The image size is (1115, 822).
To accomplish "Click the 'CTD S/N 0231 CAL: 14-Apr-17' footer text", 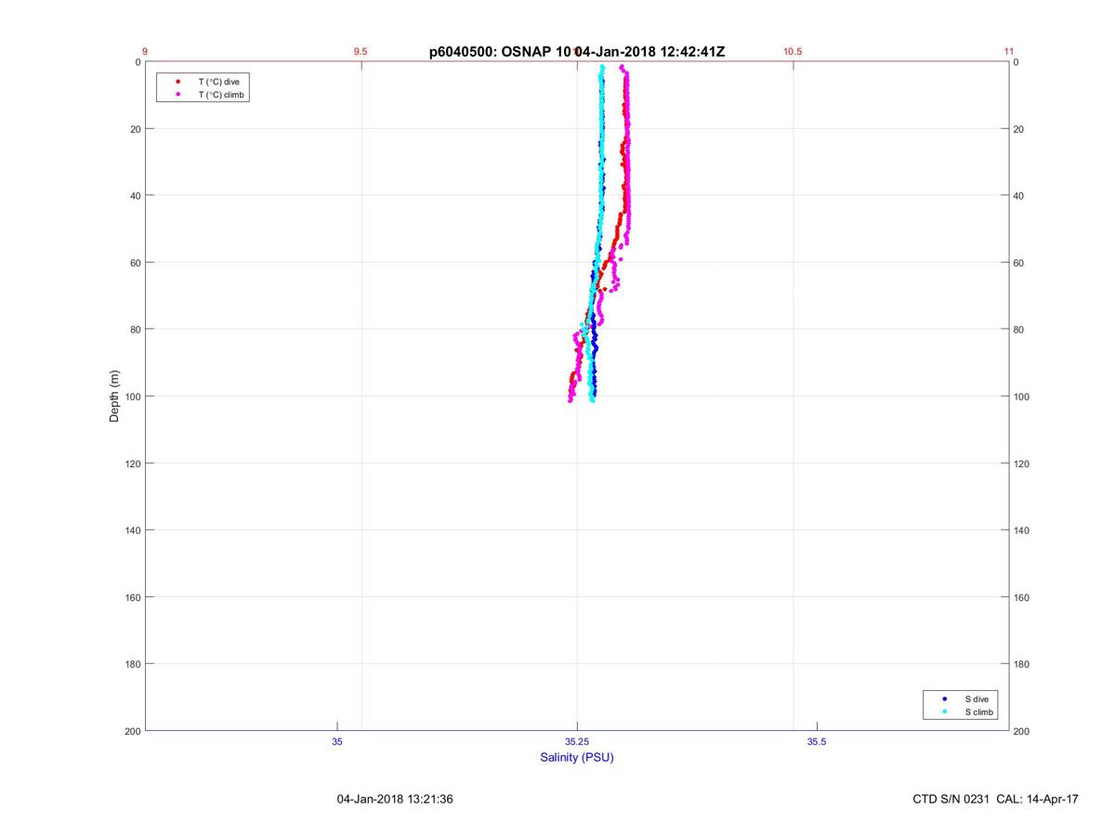I will click(996, 799).
